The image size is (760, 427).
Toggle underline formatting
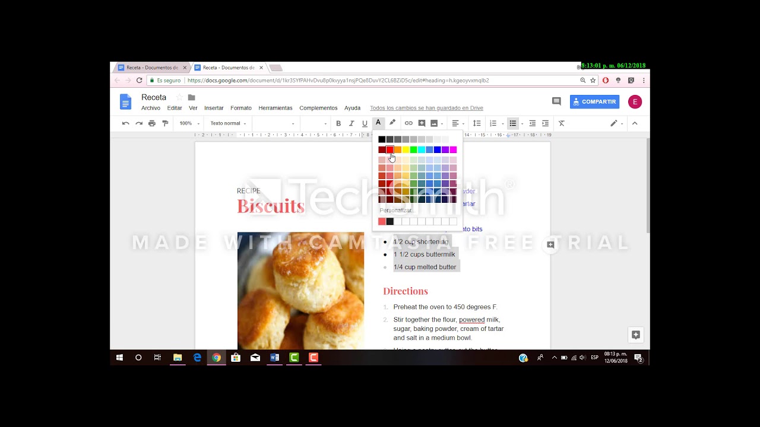(365, 123)
